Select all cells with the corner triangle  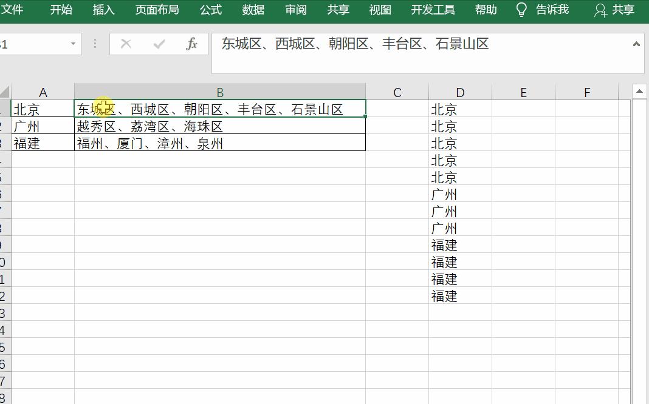pos(6,92)
